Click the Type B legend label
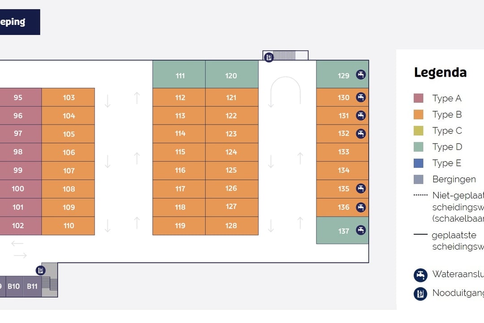The image size is (484, 323). 447,114
